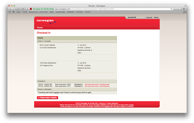The image size is (194, 123).
Task: Get boarding pass for seat 006A
Action: 97,84
